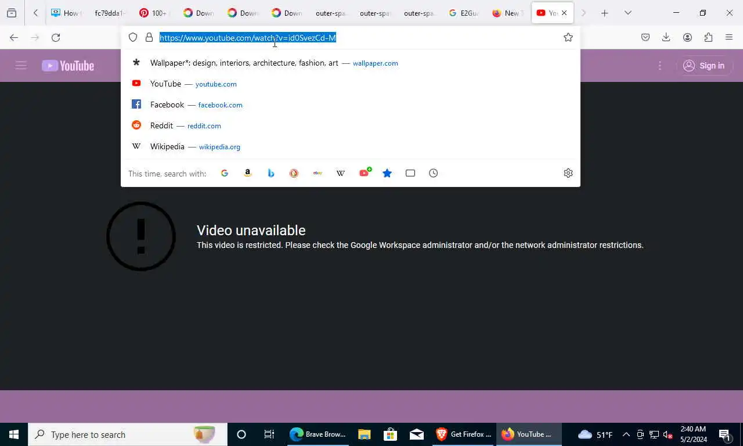Click the taskbar search box
Screen dimensions: 743x446
(128, 434)
